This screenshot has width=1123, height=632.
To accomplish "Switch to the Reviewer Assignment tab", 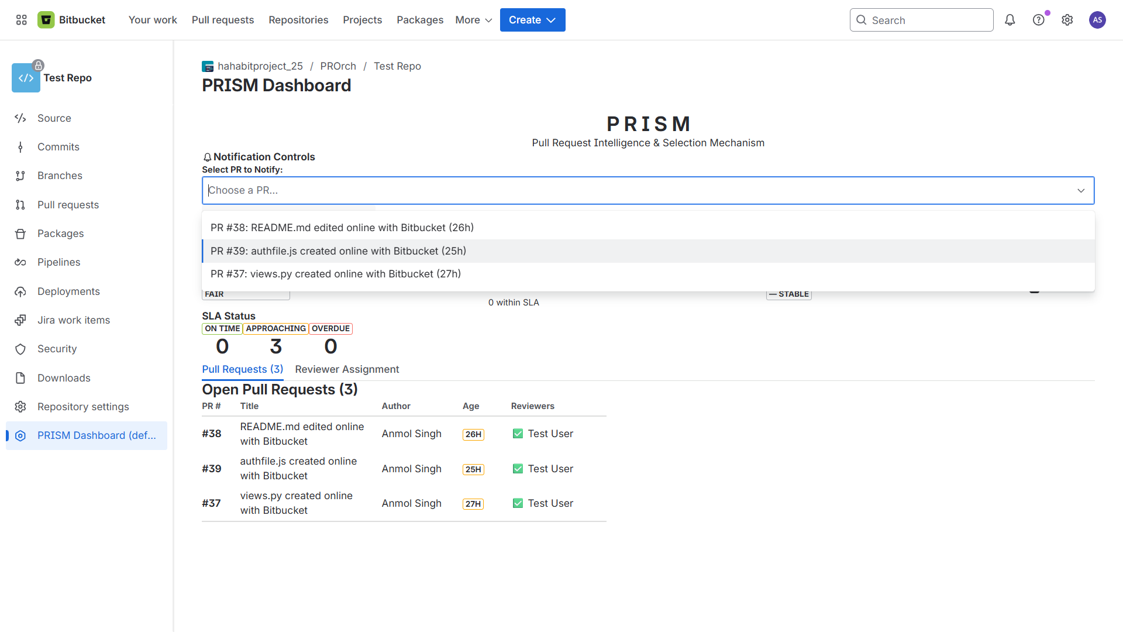I will [x=347, y=369].
